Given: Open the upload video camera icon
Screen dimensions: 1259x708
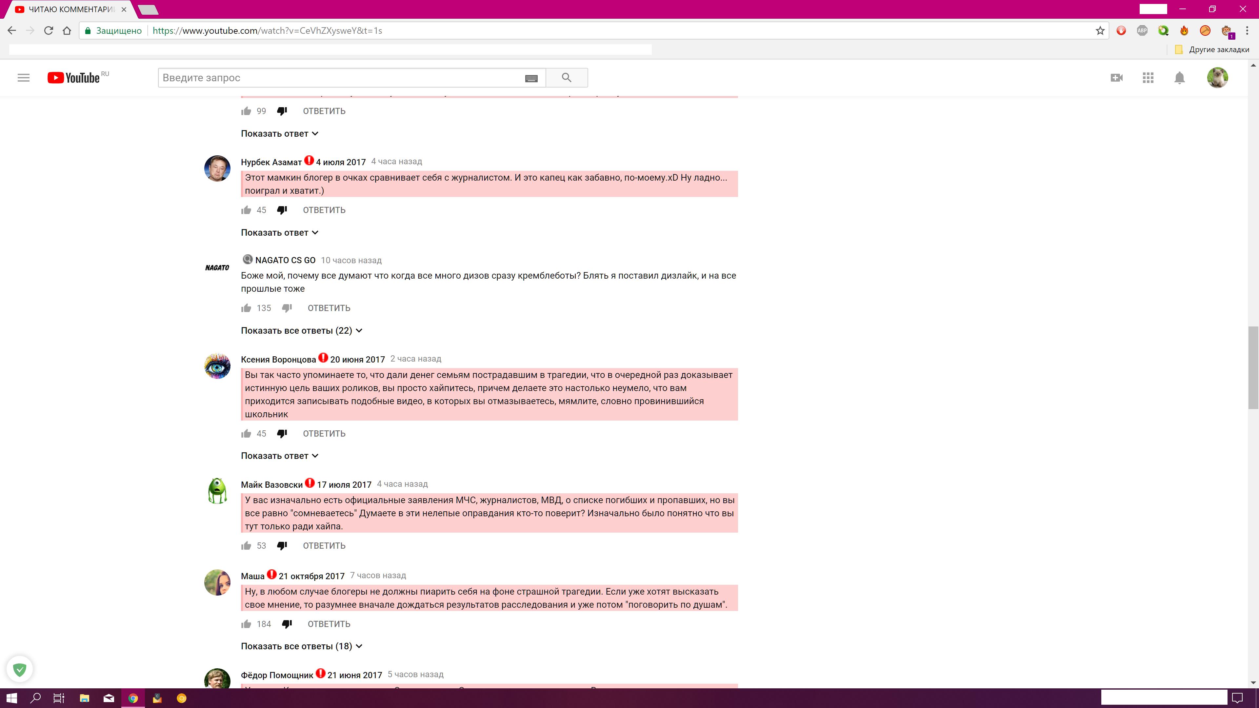Looking at the screenshot, I should tap(1116, 78).
